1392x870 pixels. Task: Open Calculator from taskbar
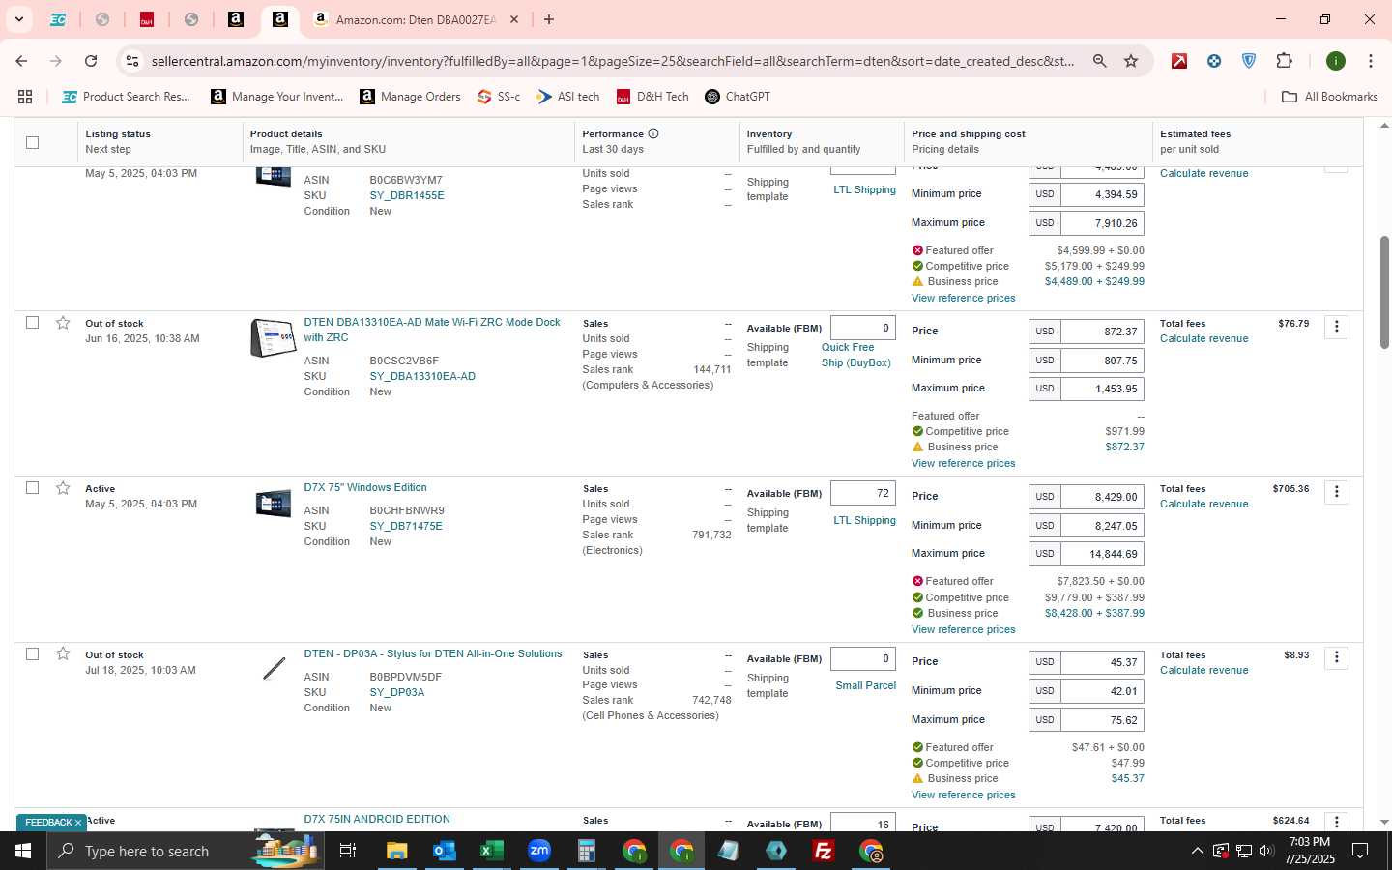[587, 851]
